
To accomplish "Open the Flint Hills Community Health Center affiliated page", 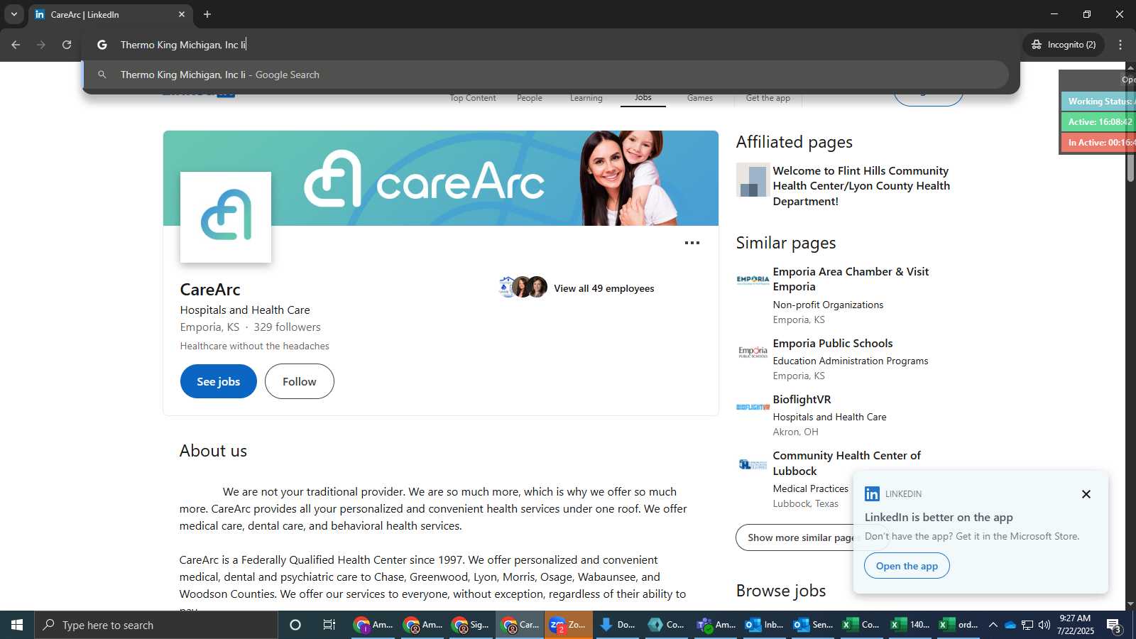I will click(x=861, y=186).
